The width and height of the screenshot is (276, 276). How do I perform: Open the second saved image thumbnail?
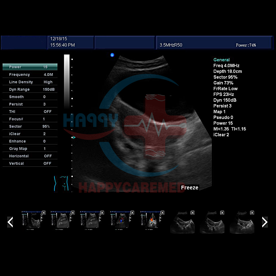point(61,221)
